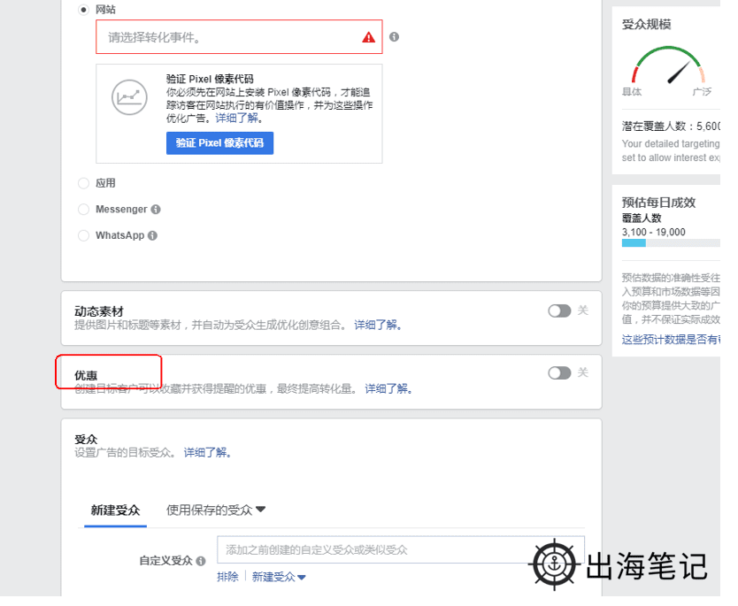Click the info icon beside the conversion event box

click(x=392, y=36)
